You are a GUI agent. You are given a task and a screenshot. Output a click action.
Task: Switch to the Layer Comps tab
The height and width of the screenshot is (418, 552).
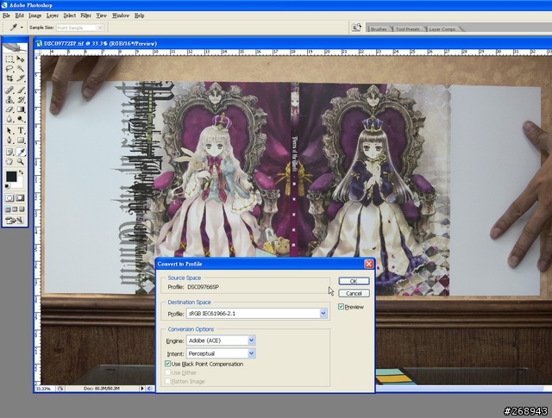[442, 28]
